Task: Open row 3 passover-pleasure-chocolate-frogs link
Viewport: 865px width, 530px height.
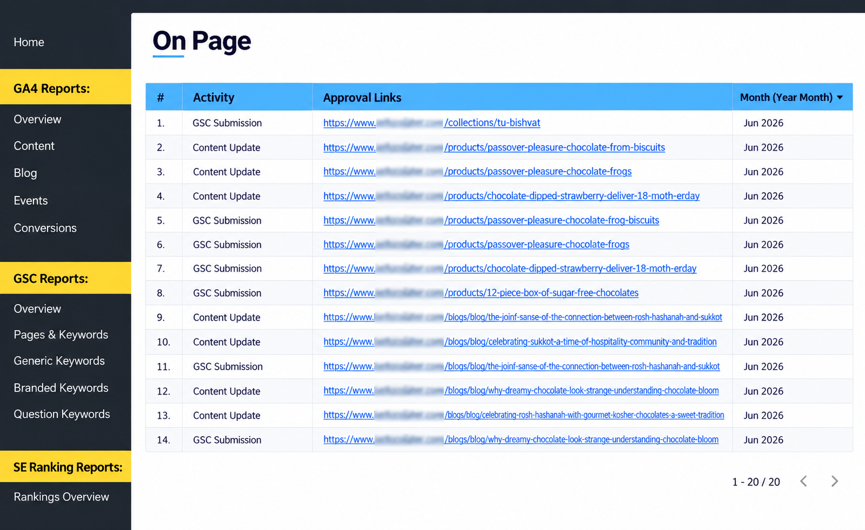Action: coord(477,172)
